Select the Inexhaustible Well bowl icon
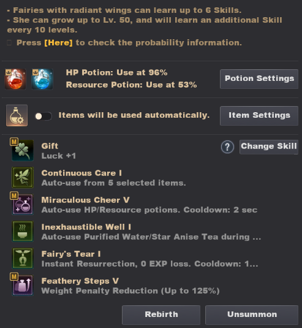Viewport: 302px width, 328px height. 23,231
